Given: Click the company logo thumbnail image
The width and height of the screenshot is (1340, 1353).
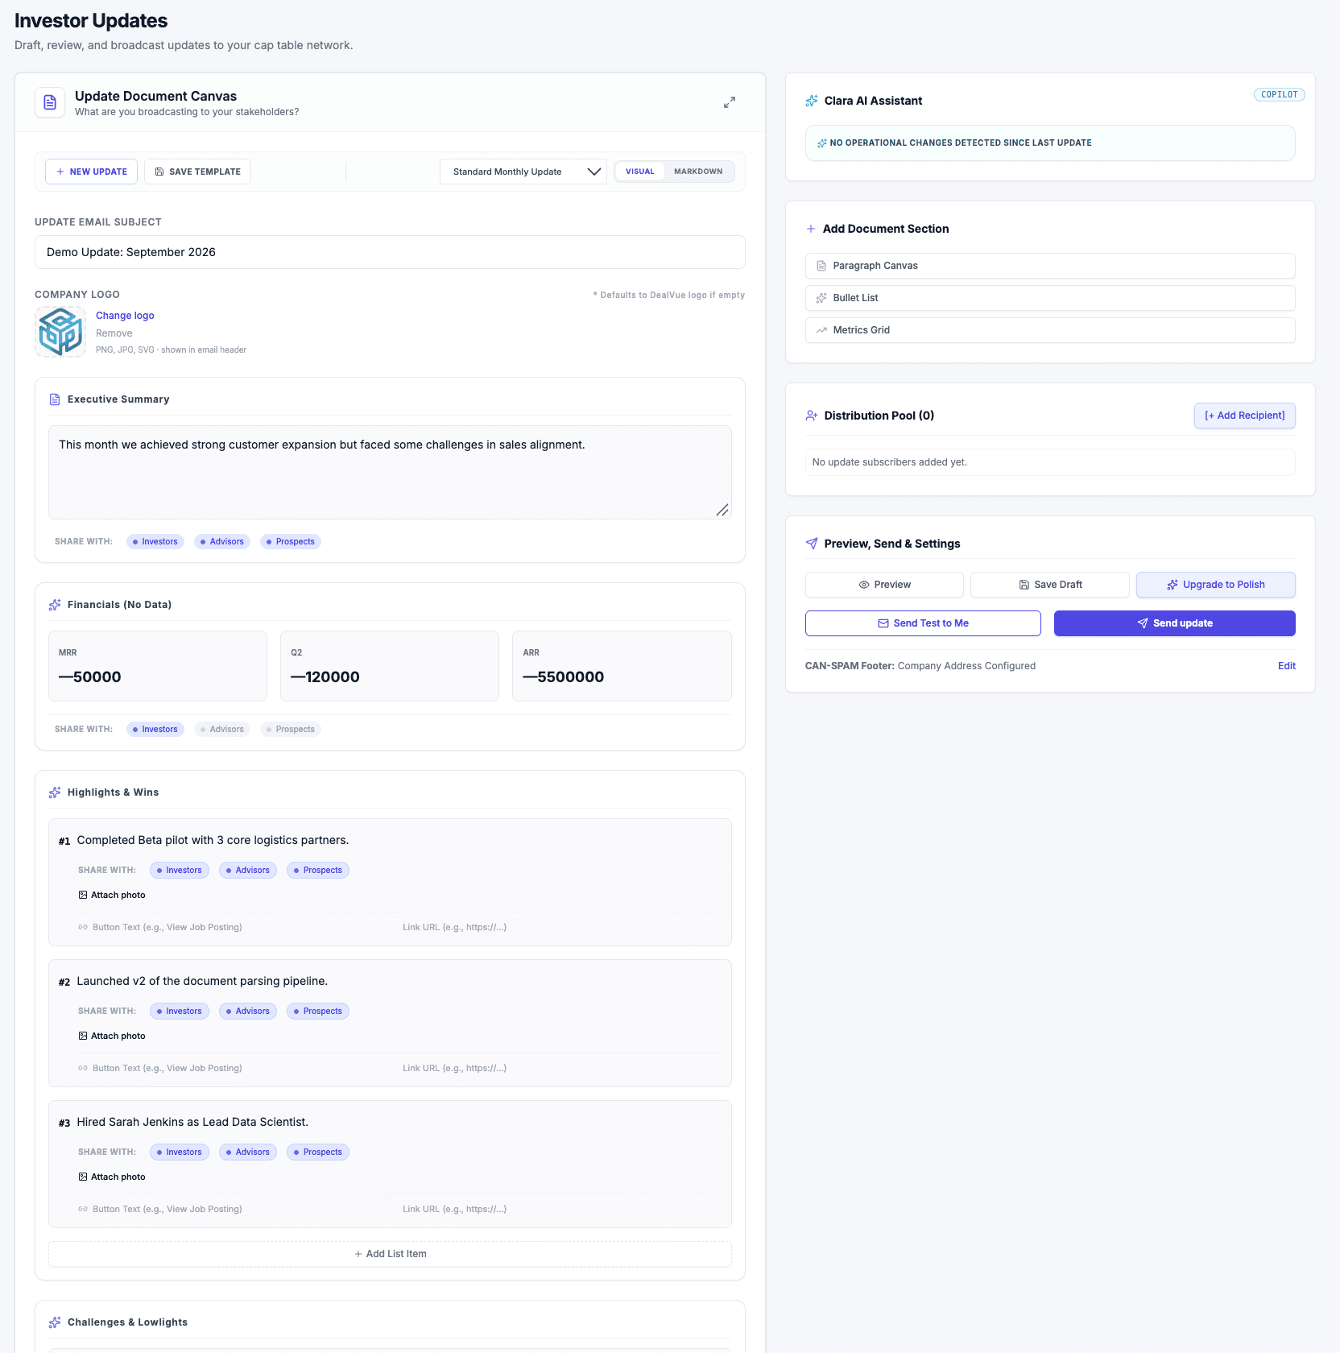Looking at the screenshot, I should pyautogui.click(x=60, y=332).
